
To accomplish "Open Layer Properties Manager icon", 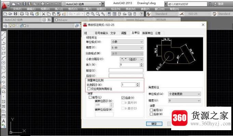I will [x=5, y=26].
